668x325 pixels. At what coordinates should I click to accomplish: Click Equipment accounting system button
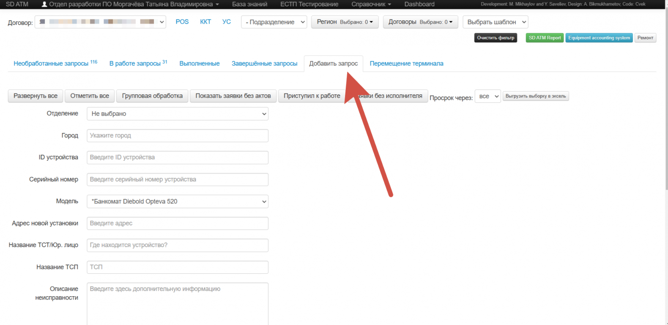[x=599, y=38]
